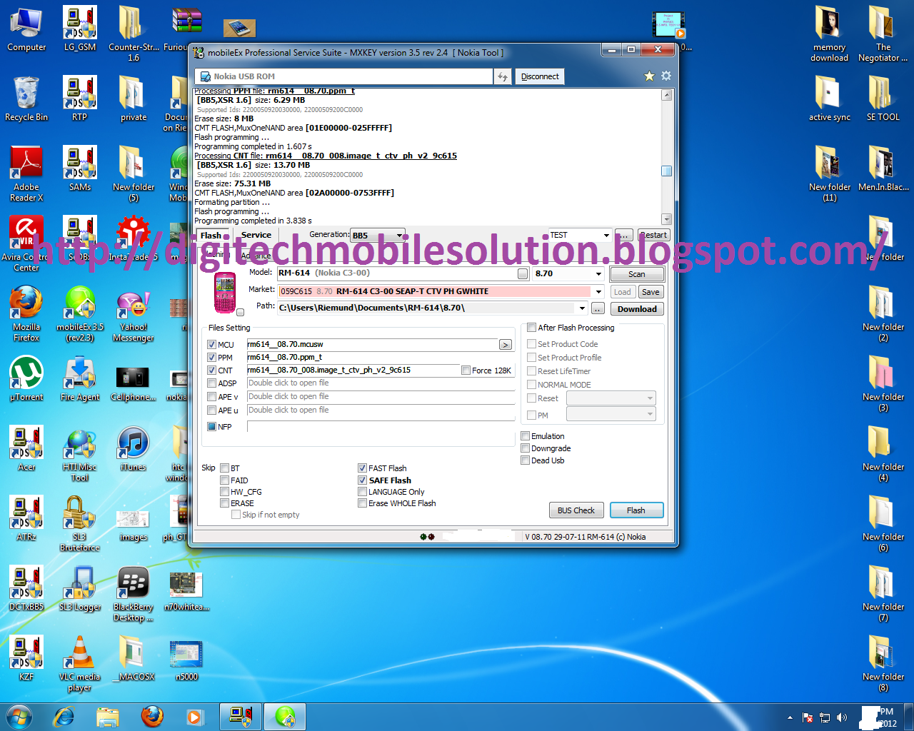Click the star favorites icon in mobileEx
Image resolution: width=914 pixels, height=731 pixels.
click(x=649, y=76)
